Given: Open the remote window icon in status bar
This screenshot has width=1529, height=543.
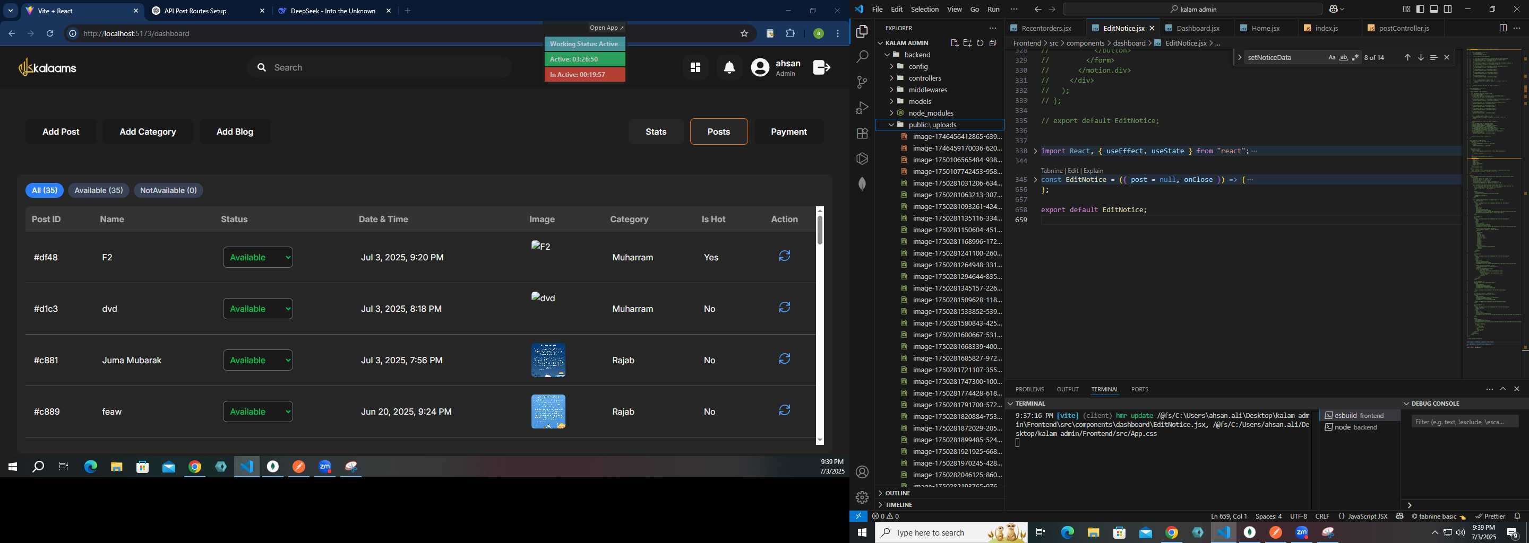Looking at the screenshot, I should click(858, 516).
